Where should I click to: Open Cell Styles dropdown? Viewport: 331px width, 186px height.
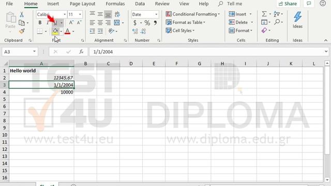pyautogui.click(x=180, y=30)
